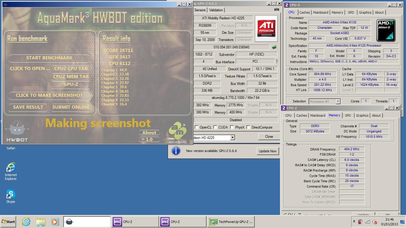This screenshot has height=228, width=406.
Task: Open Graphics tab in top CPU-Z window
Action: click(x=365, y=12)
